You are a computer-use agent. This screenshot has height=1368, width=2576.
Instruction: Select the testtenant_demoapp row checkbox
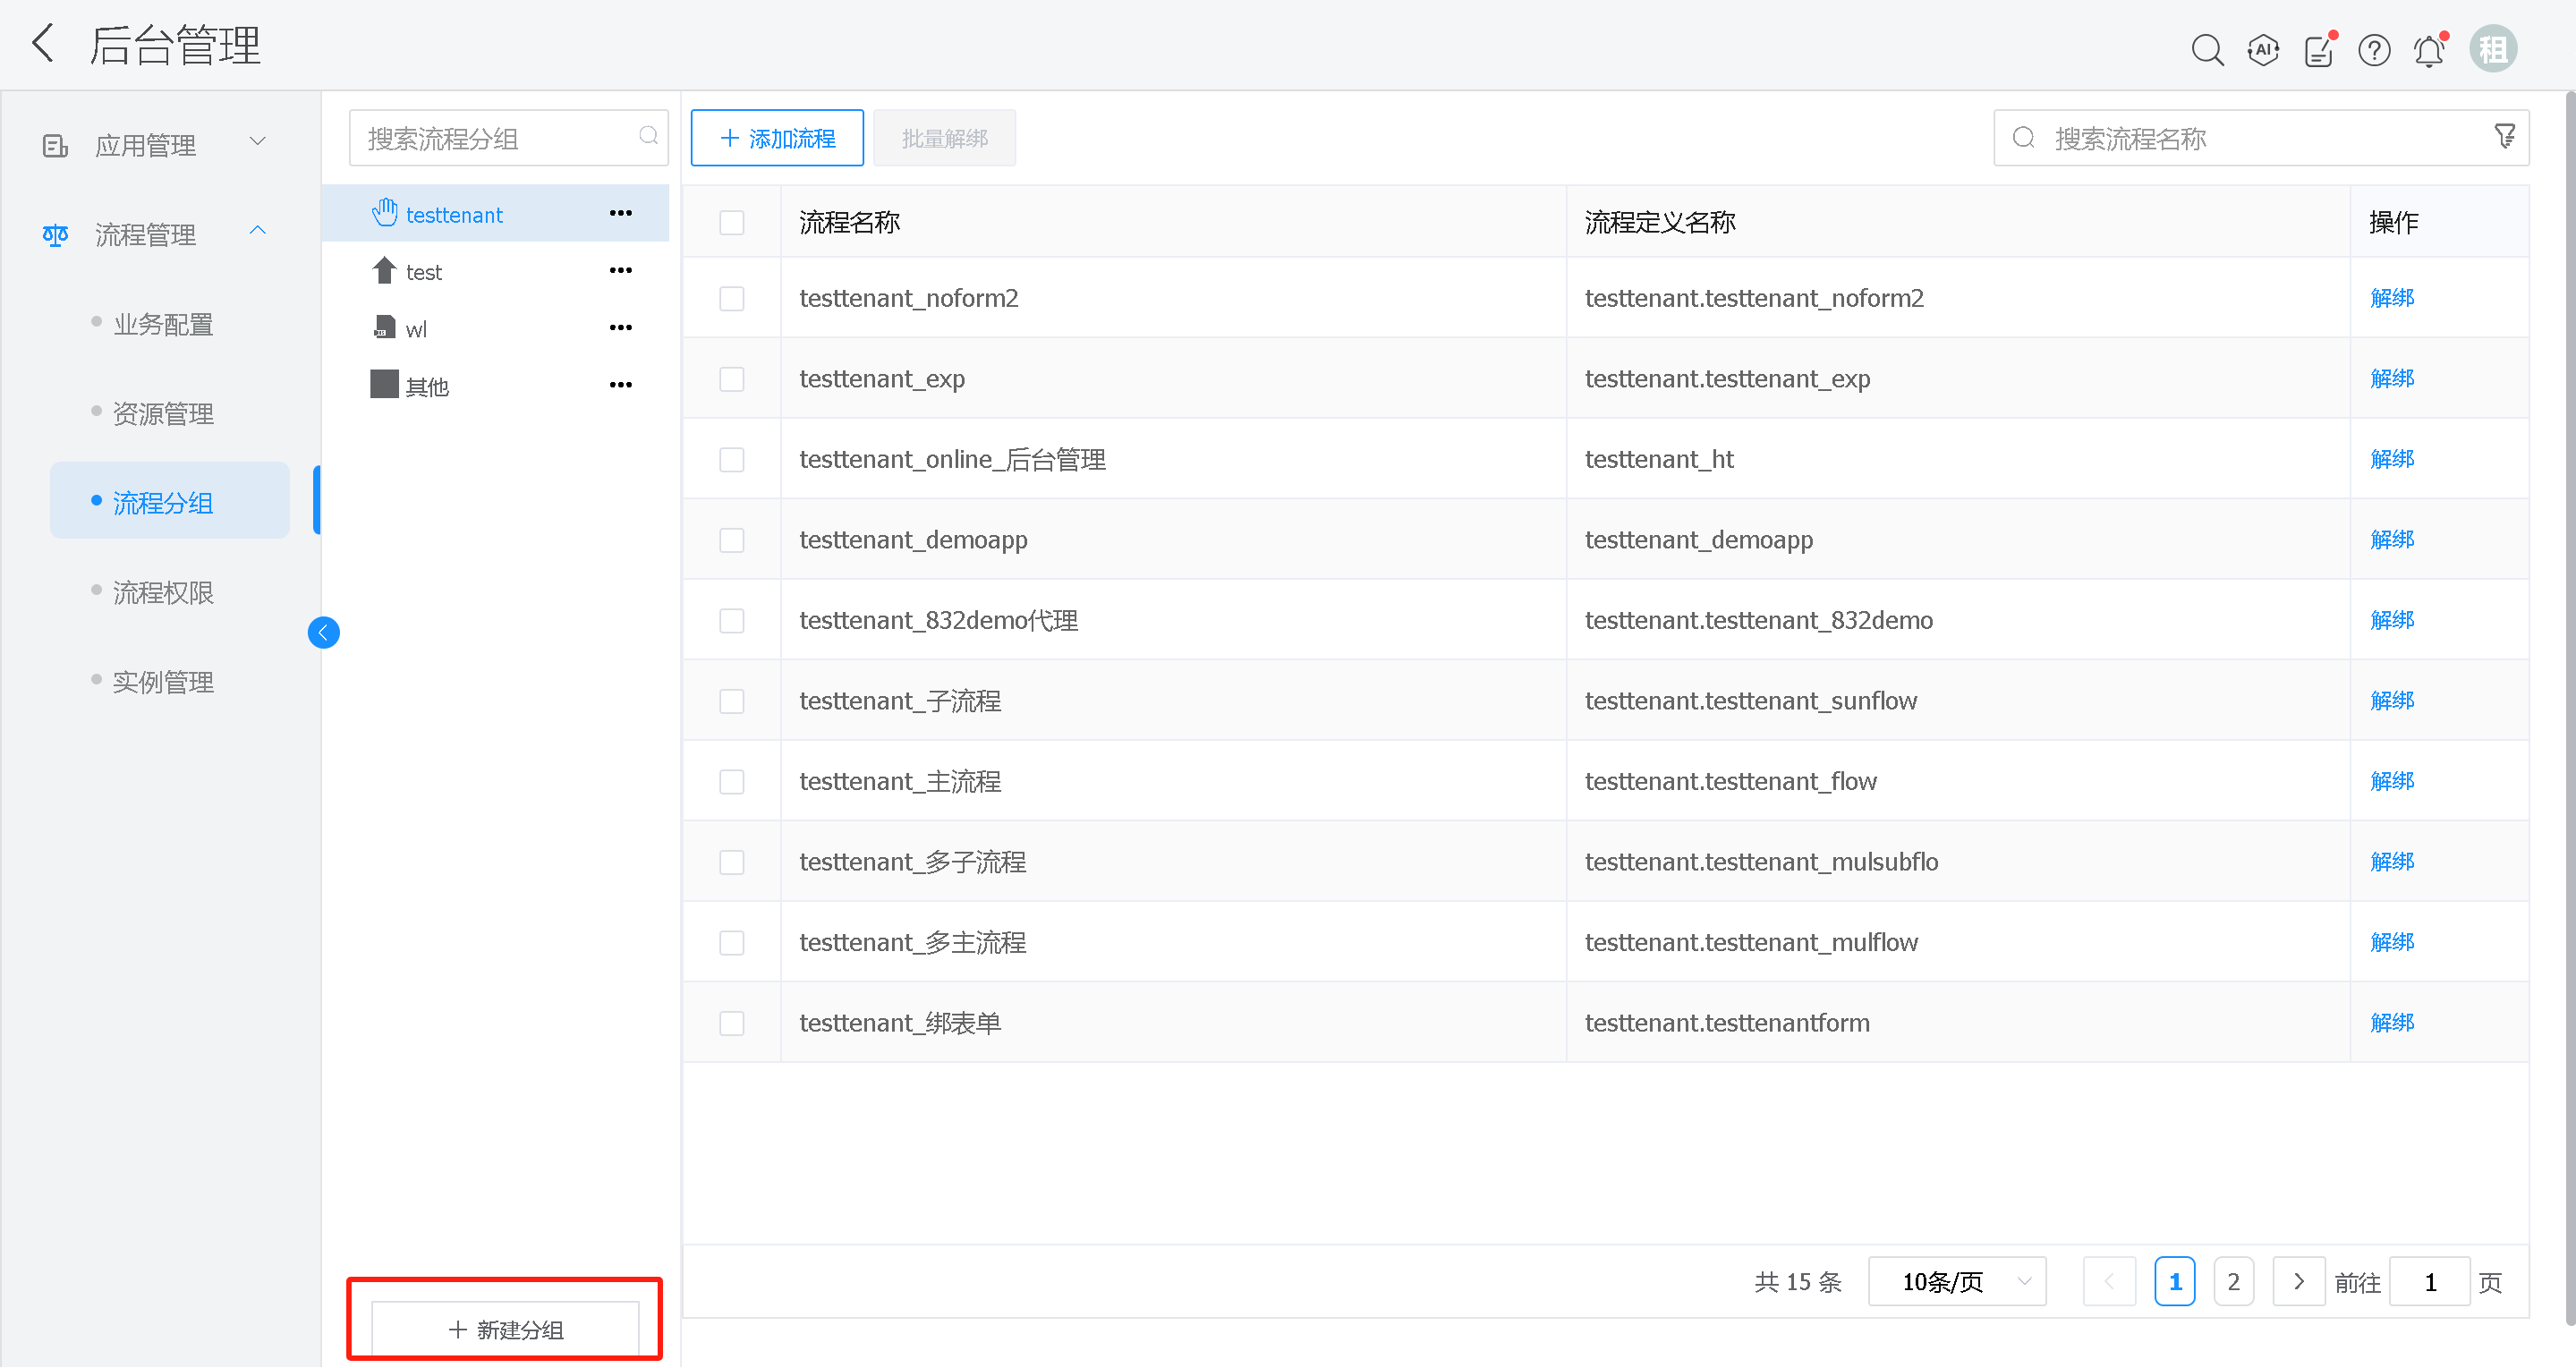click(731, 540)
